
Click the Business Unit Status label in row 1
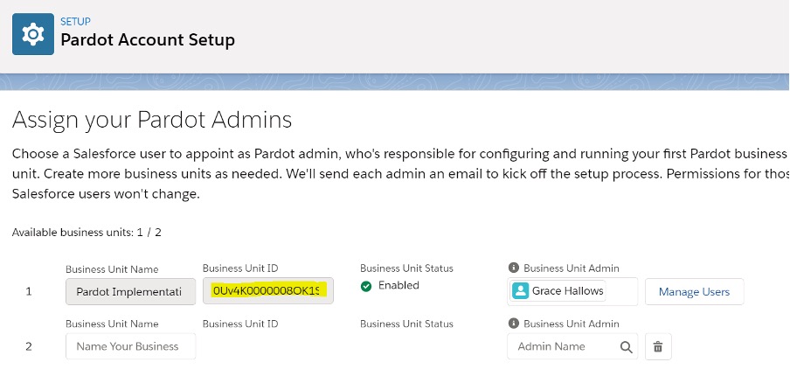tap(406, 268)
